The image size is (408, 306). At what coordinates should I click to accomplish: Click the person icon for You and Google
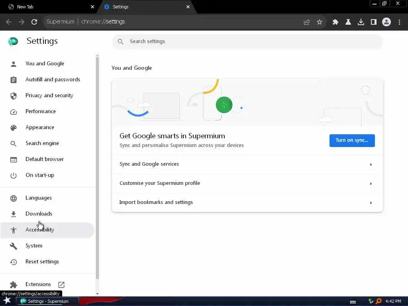click(14, 64)
